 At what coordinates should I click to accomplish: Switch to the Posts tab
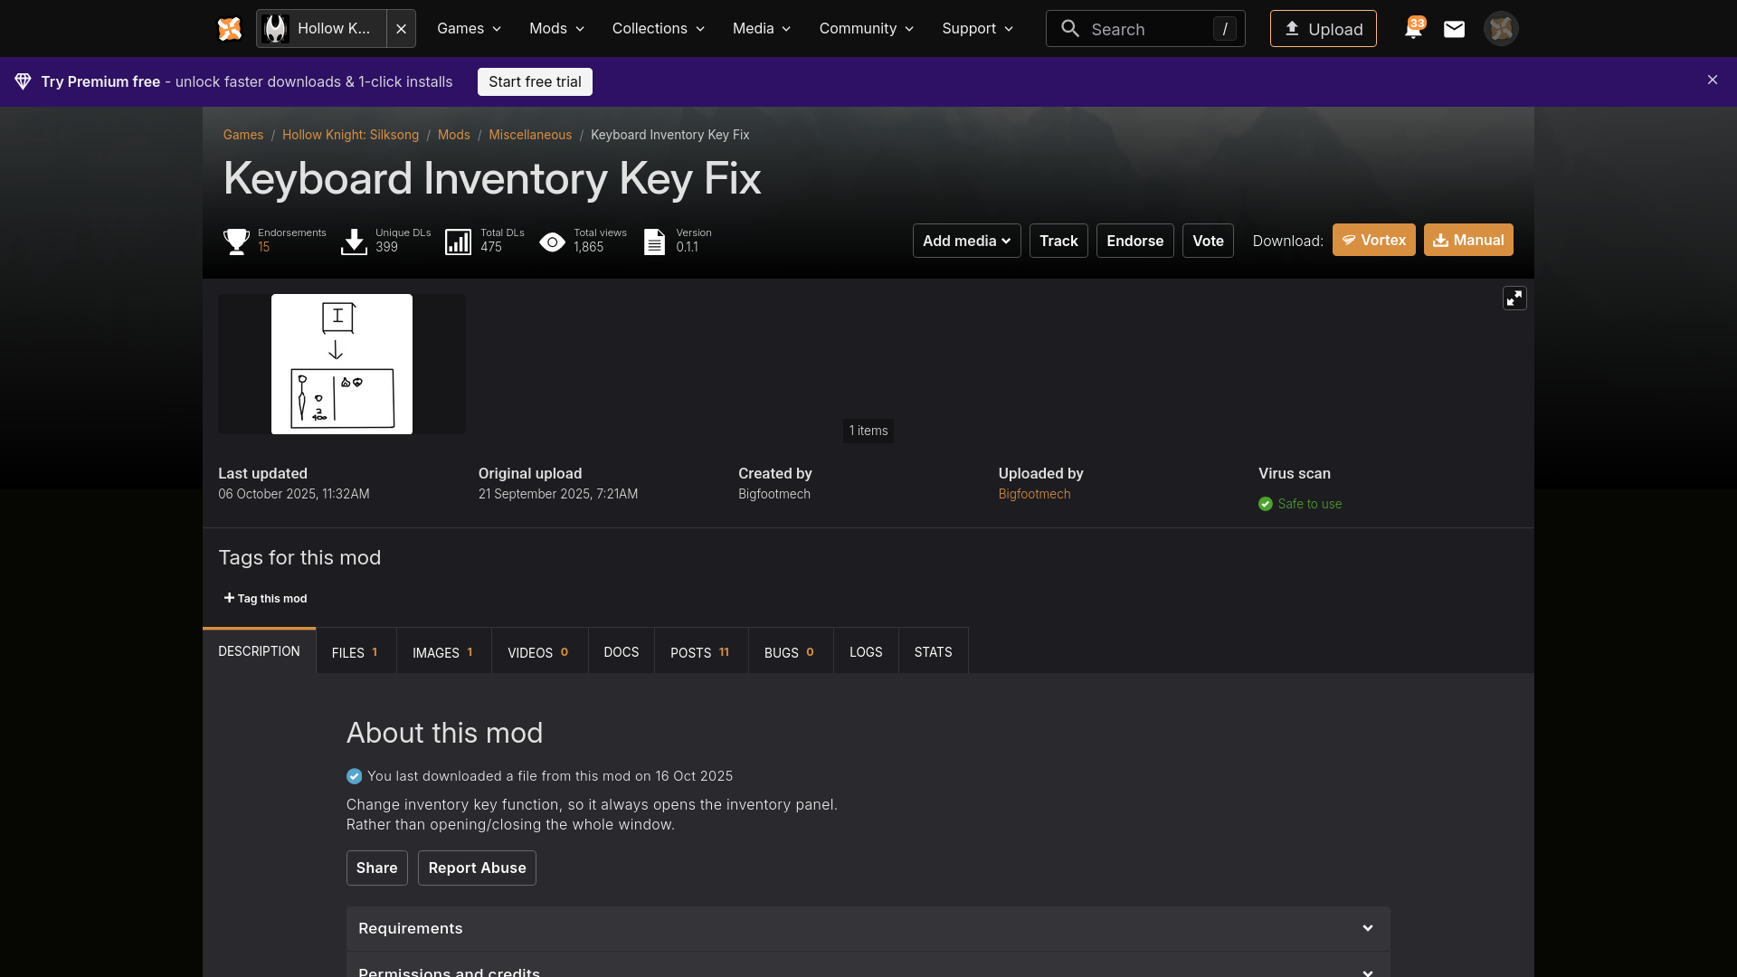click(x=700, y=652)
